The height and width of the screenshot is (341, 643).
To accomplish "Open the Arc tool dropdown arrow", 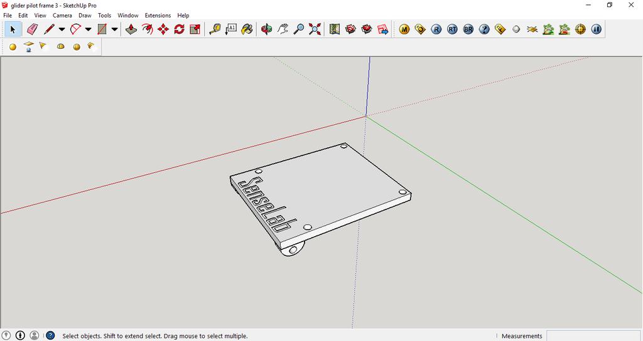I will 88,29.
